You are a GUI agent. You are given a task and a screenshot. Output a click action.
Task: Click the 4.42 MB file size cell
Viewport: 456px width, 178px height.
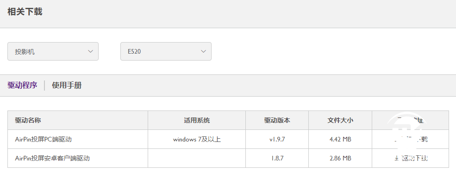point(340,139)
